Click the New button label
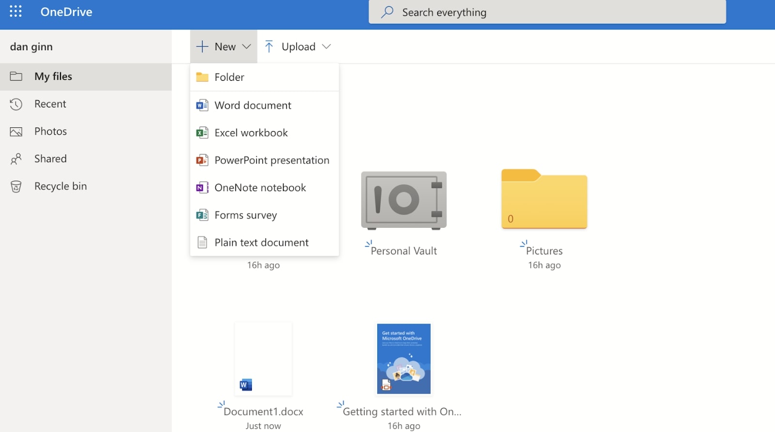 225,46
